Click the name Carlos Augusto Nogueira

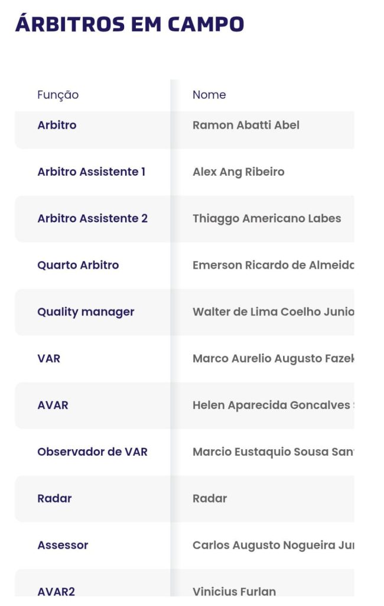(x=273, y=545)
